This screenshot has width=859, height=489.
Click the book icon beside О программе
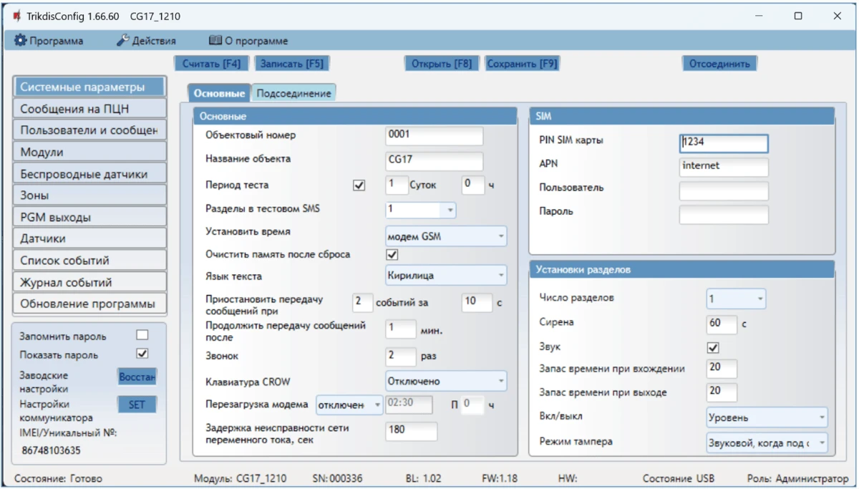coord(215,41)
